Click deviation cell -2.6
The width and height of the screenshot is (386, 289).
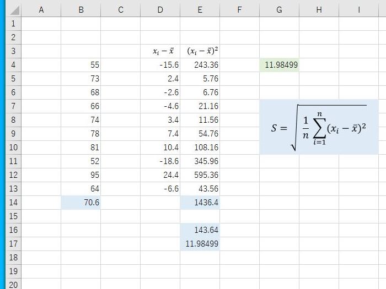click(x=160, y=92)
